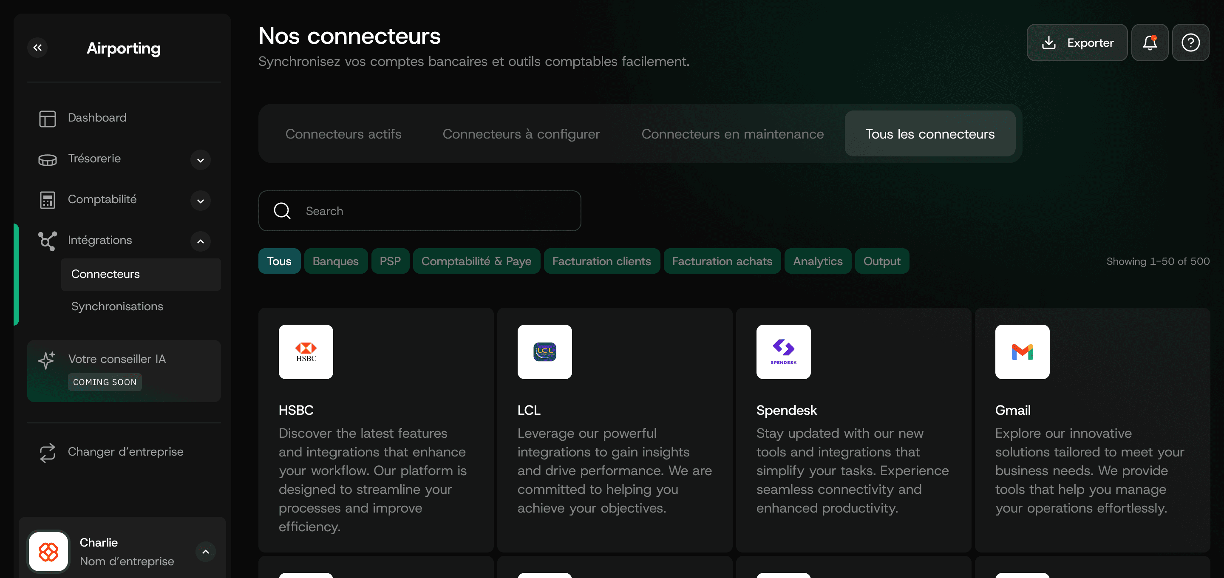This screenshot has width=1224, height=578.
Task: Select the Banques filter chip
Action: pyautogui.click(x=335, y=261)
